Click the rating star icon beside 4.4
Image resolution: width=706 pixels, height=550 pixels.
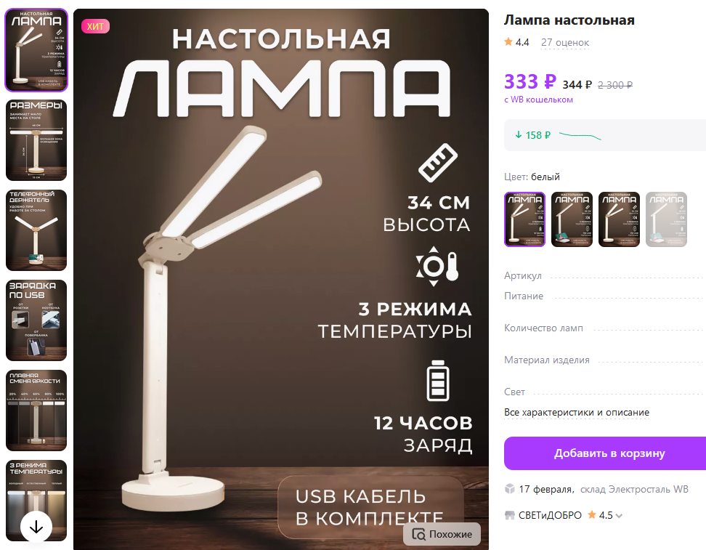tap(508, 42)
